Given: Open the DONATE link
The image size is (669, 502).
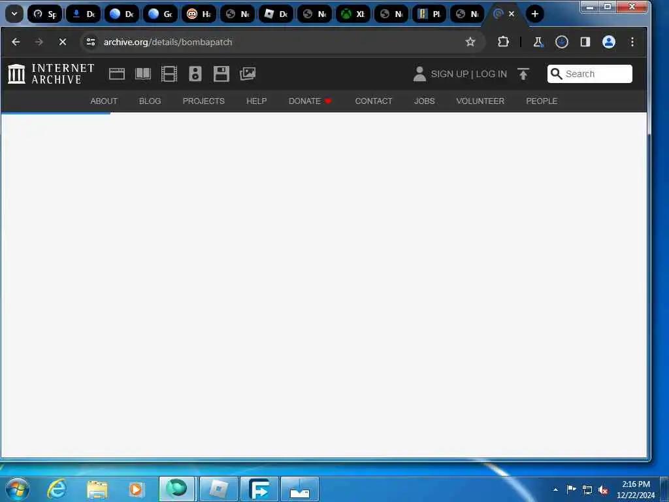Looking at the screenshot, I should click(x=310, y=101).
